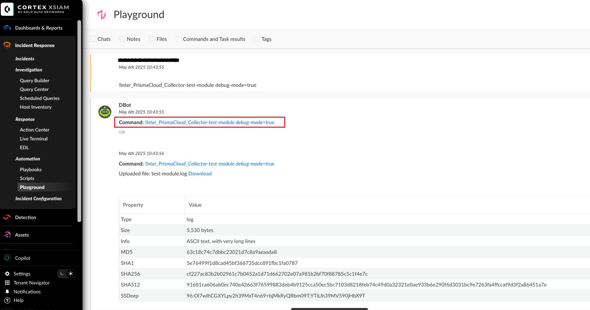Tick the Commands and Task results checkbox

[179, 39]
